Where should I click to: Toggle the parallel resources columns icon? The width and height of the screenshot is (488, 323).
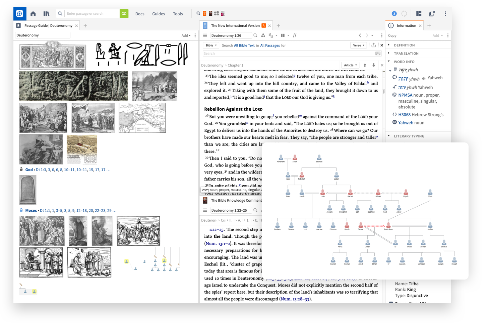coord(283,35)
